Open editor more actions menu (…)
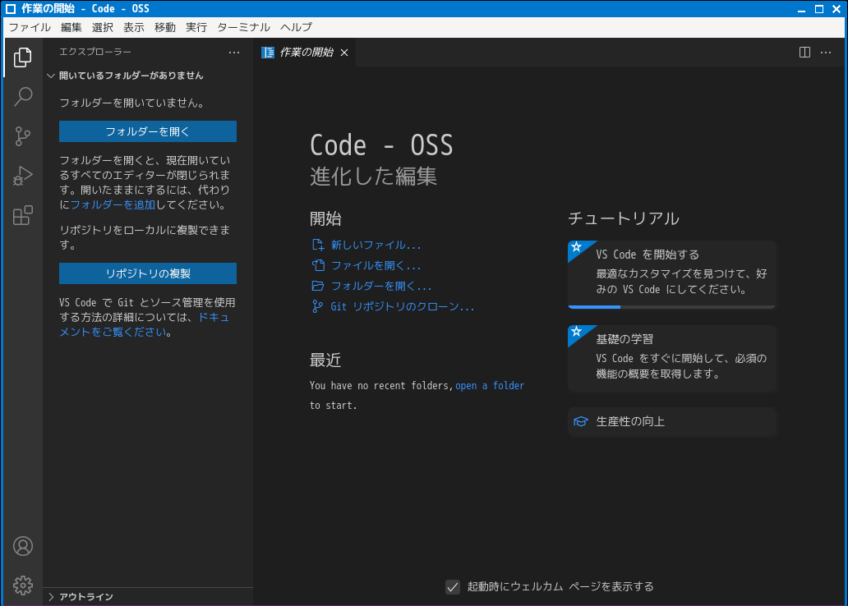This screenshot has width=848, height=606. [826, 53]
